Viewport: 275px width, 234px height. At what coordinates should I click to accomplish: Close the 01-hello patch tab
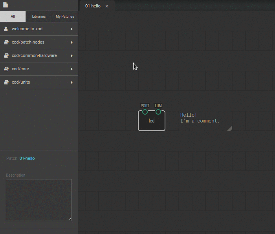[x=107, y=6]
